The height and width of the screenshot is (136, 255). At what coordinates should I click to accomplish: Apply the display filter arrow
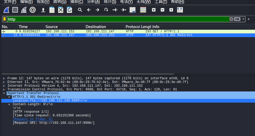pyautogui.click(x=237, y=19)
